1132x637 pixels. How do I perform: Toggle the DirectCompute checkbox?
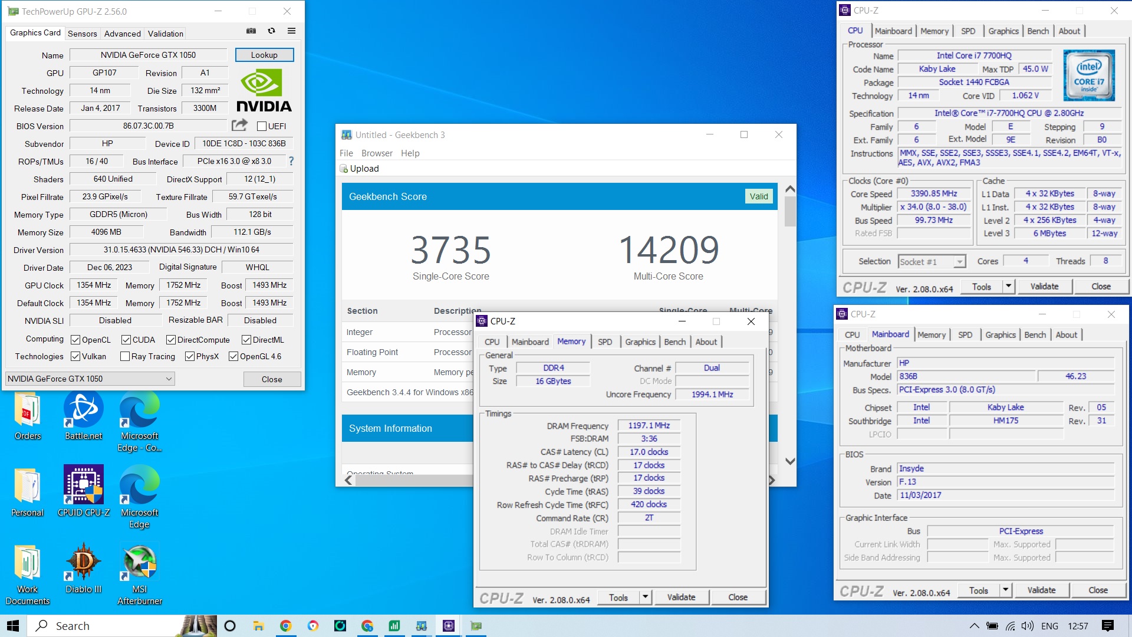coord(171,340)
